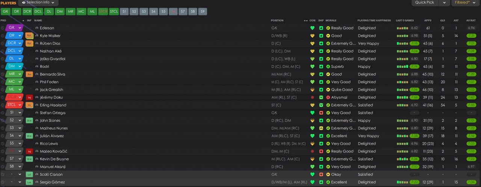481x187 pixels.
Task: Click the Lst badge beside Scott Carson
Action: [29, 175]
